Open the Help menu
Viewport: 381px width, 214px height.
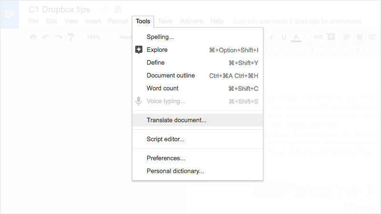click(x=217, y=21)
